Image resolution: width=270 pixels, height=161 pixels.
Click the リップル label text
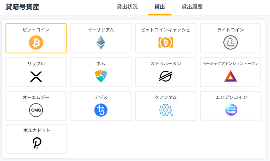point(36,64)
